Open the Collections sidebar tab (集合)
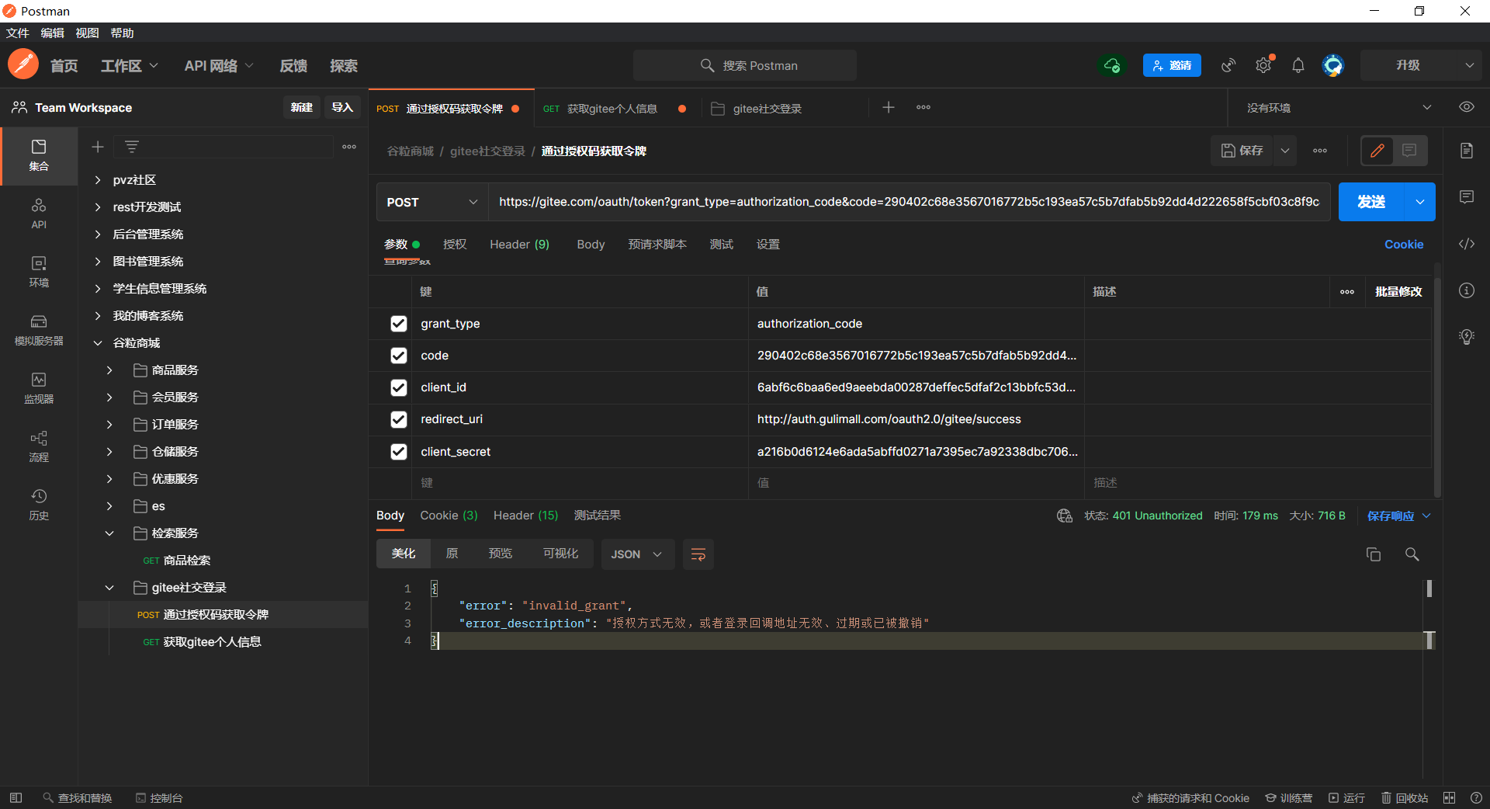This screenshot has height=809, width=1490. click(39, 156)
